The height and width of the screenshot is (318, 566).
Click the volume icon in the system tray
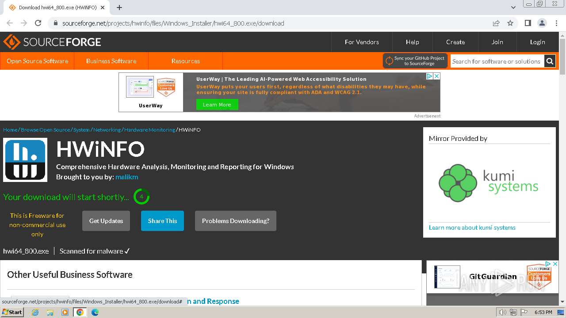(503, 312)
